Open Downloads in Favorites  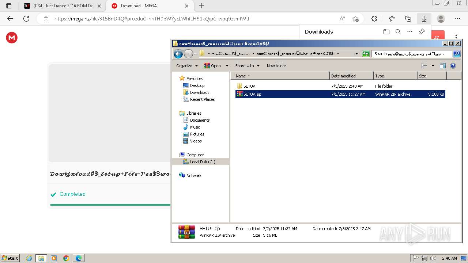point(200,92)
